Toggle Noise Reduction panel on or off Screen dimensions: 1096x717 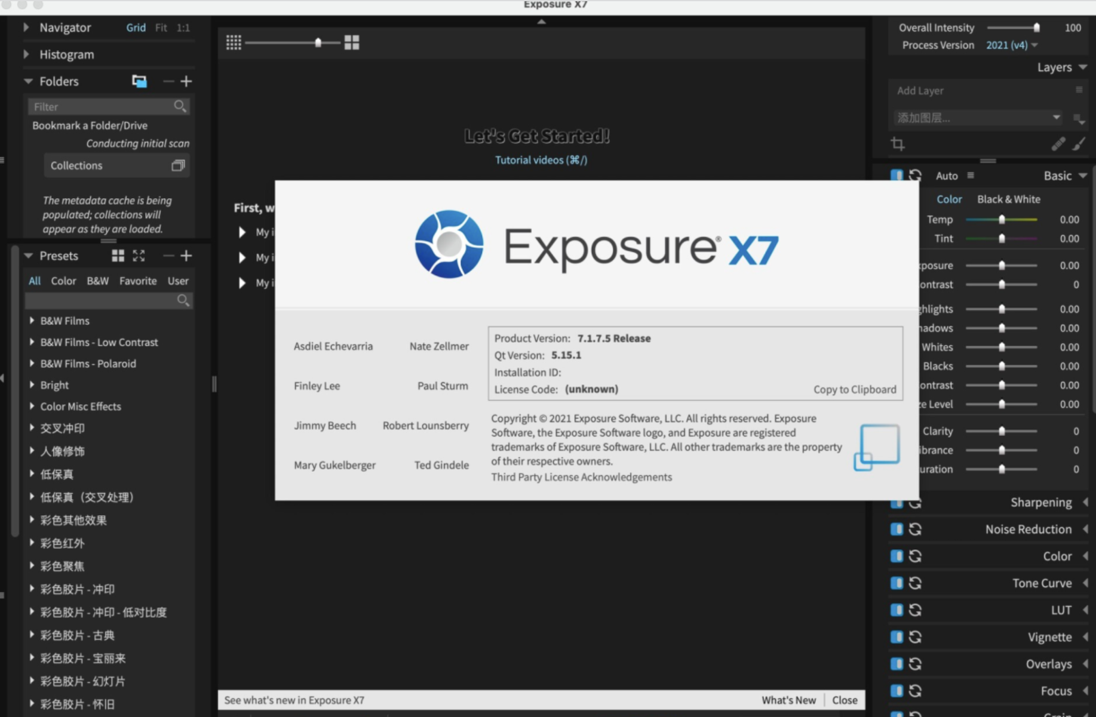tap(897, 530)
